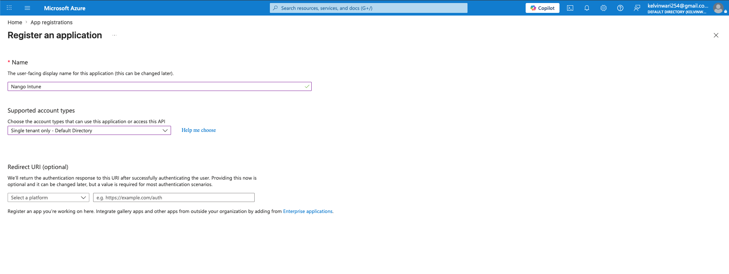This screenshot has height=274, width=729.
Task: Follow the Enterprise applications link
Action: pyautogui.click(x=308, y=211)
